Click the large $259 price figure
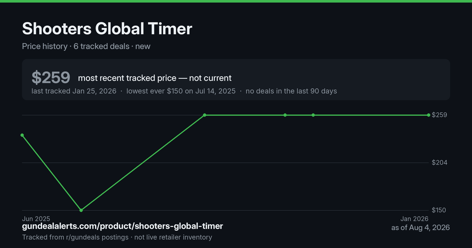Screen dimensions: 472x248 click(x=51, y=78)
